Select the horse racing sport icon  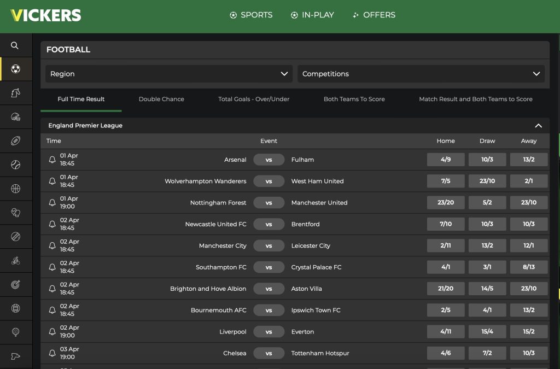click(15, 93)
